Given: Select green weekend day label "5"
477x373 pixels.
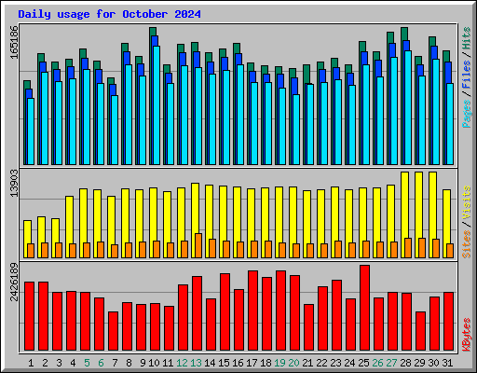Looking at the screenshot, I should click(87, 363).
